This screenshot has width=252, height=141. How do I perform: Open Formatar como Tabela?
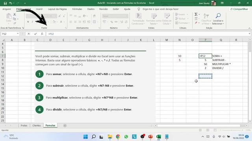pos(154,19)
